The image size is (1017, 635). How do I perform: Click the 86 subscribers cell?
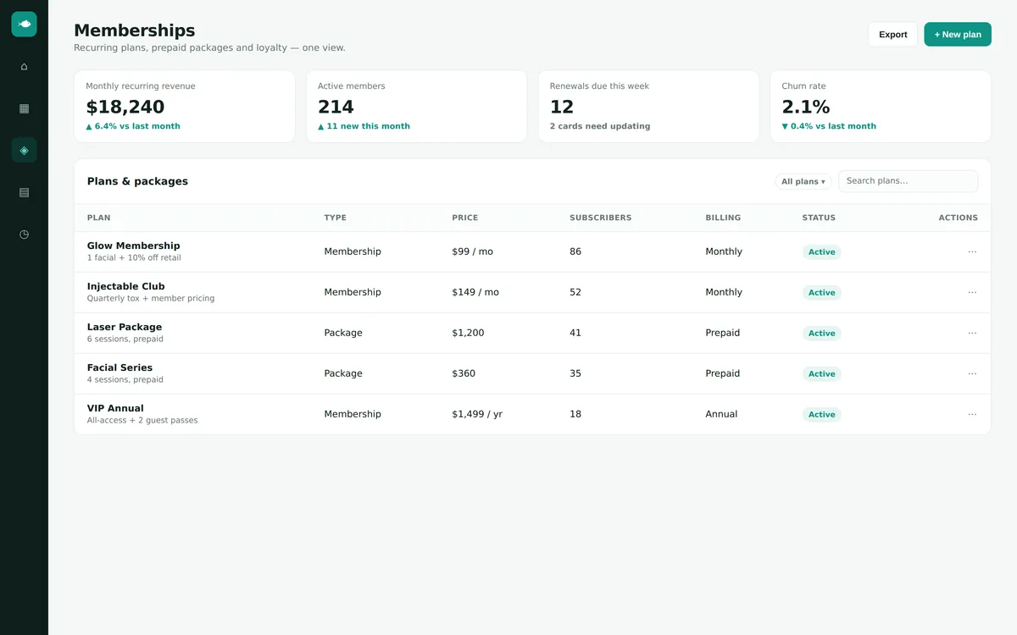click(x=575, y=251)
